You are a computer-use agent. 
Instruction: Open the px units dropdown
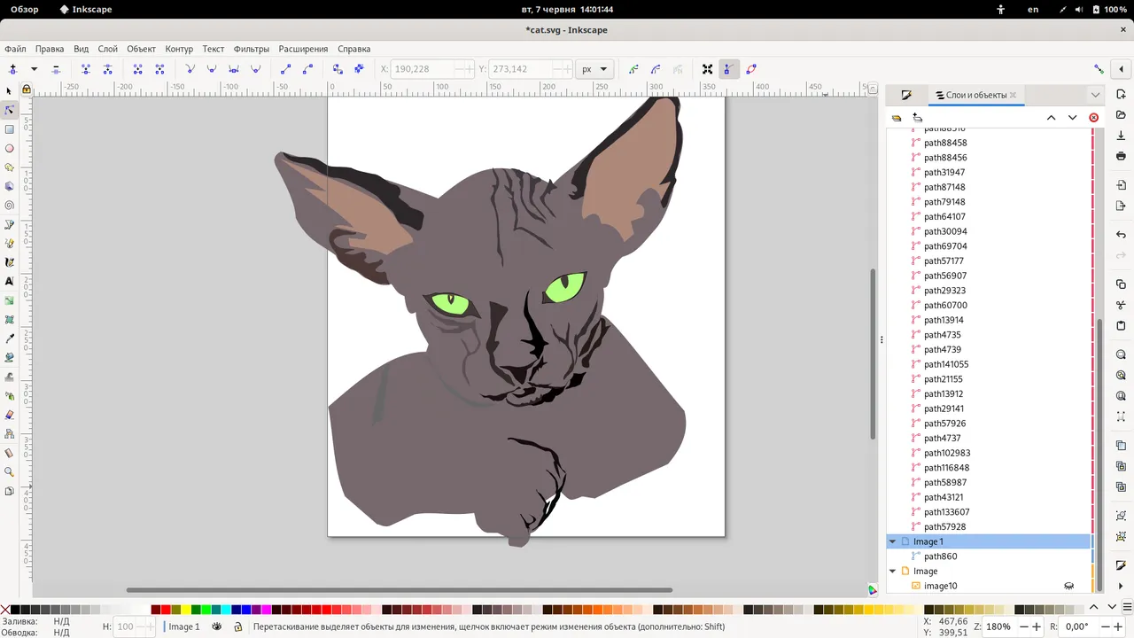594,69
